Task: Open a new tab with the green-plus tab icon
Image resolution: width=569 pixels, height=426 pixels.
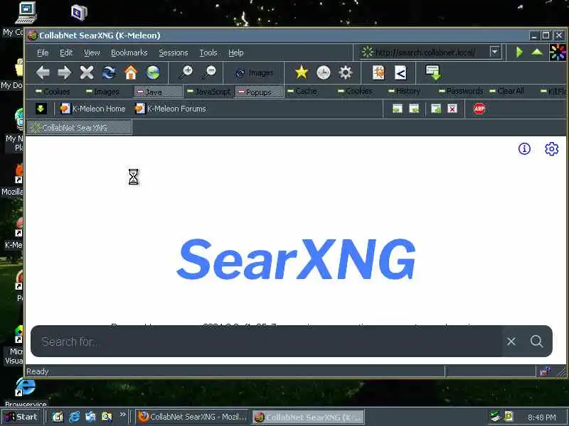Action: point(436,109)
